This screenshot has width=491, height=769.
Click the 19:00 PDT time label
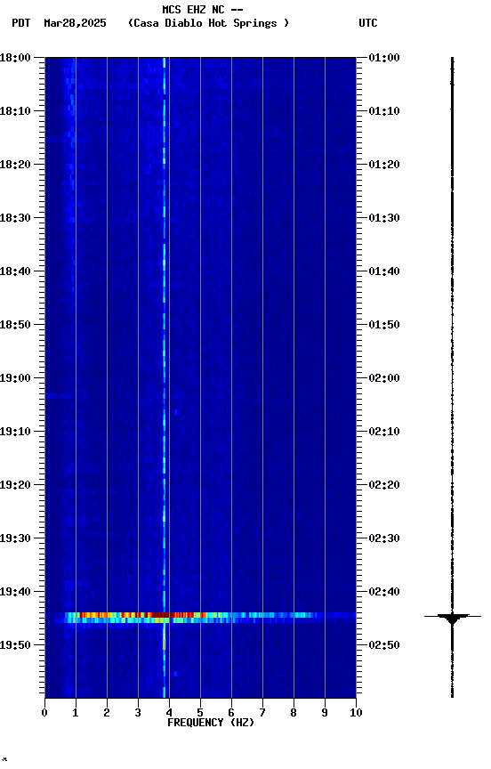point(15,378)
